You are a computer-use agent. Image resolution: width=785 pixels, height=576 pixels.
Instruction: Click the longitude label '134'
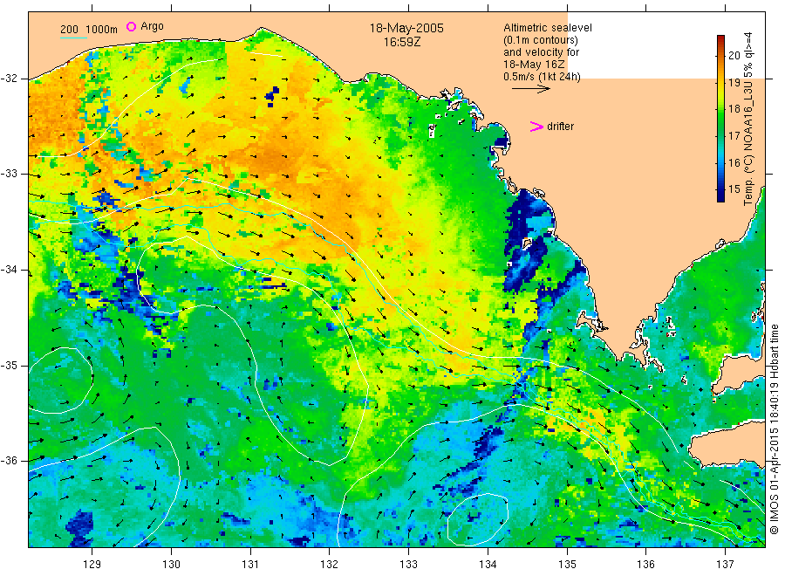tap(488, 565)
